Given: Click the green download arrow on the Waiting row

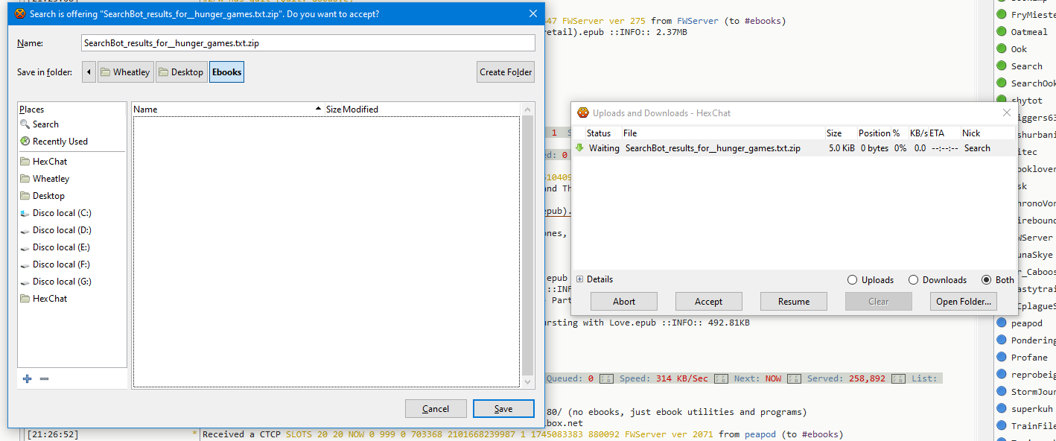Looking at the screenshot, I should click(579, 148).
